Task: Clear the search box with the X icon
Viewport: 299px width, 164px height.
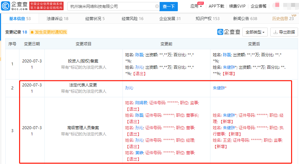Action: pos(157,7)
